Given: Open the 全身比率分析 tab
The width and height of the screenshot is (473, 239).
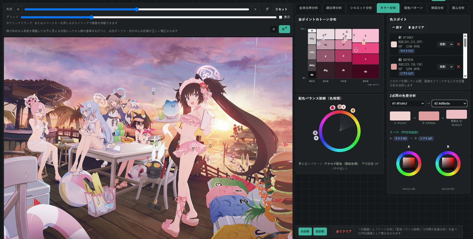Looking at the screenshot, I should click(308, 8).
